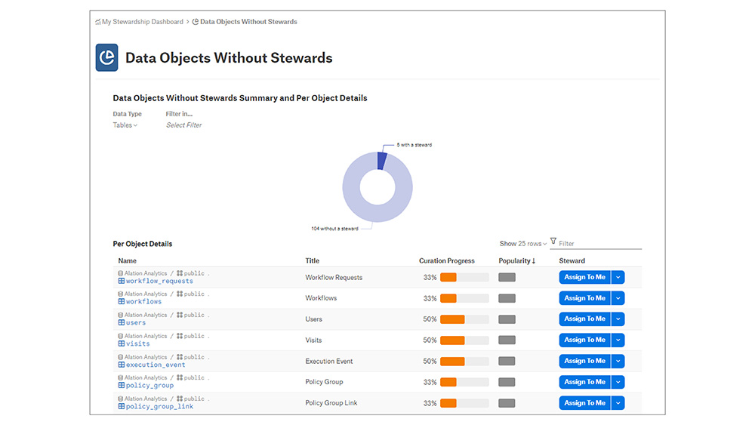Image resolution: width=755 pixels, height=425 pixels.
Task: Click the popularity bar for the Users row
Action: point(507,319)
